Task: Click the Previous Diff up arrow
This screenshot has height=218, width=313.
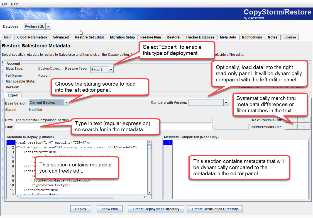Action: (x=304, y=120)
